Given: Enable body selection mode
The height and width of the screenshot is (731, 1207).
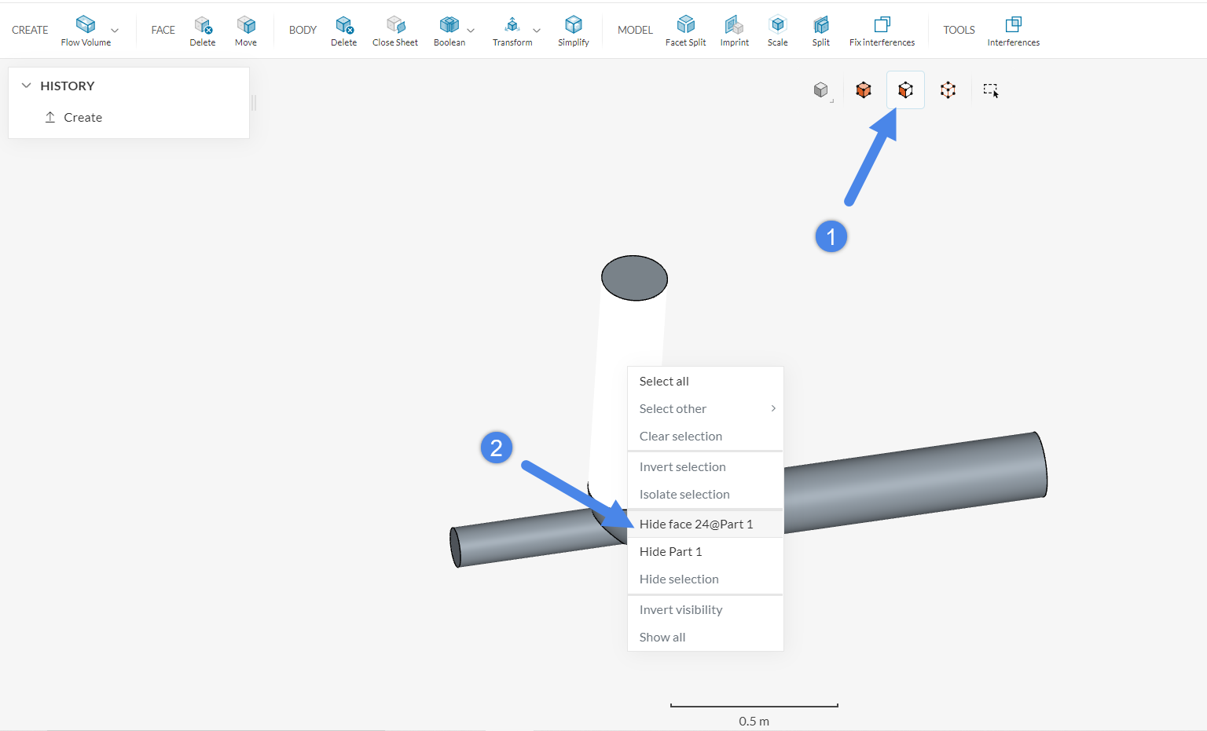Looking at the screenshot, I should click(863, 90).
